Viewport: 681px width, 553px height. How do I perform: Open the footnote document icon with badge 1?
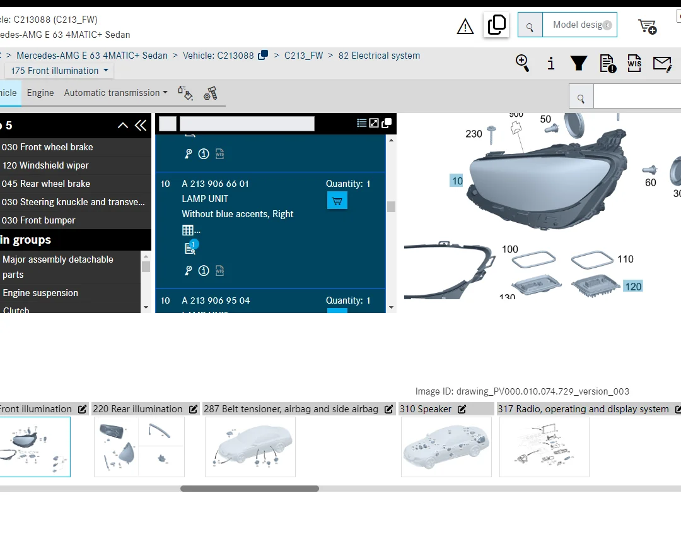(x=191, y=247)
